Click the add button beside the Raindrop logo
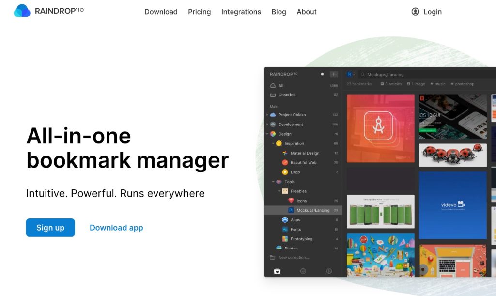The width and height of the screenshot is (496, 296). click(334, 74)
